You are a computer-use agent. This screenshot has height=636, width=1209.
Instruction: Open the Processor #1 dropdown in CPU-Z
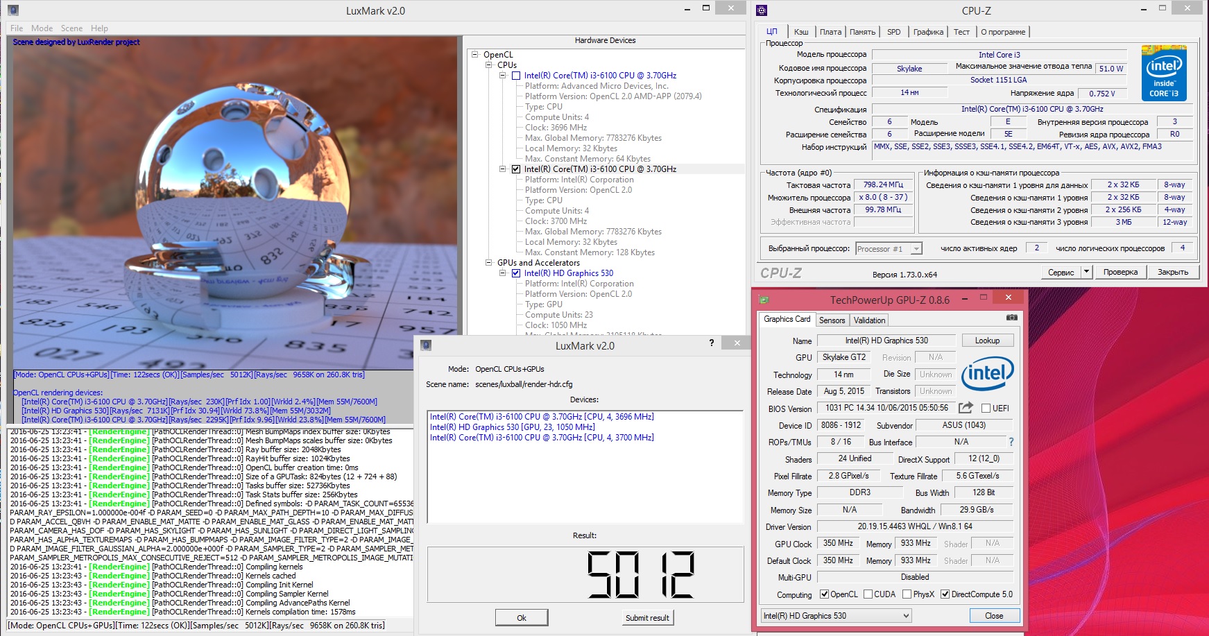[x=916, y=248]
